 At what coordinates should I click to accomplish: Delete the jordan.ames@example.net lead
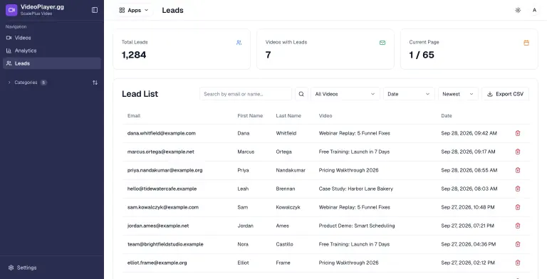coord(518,226)
